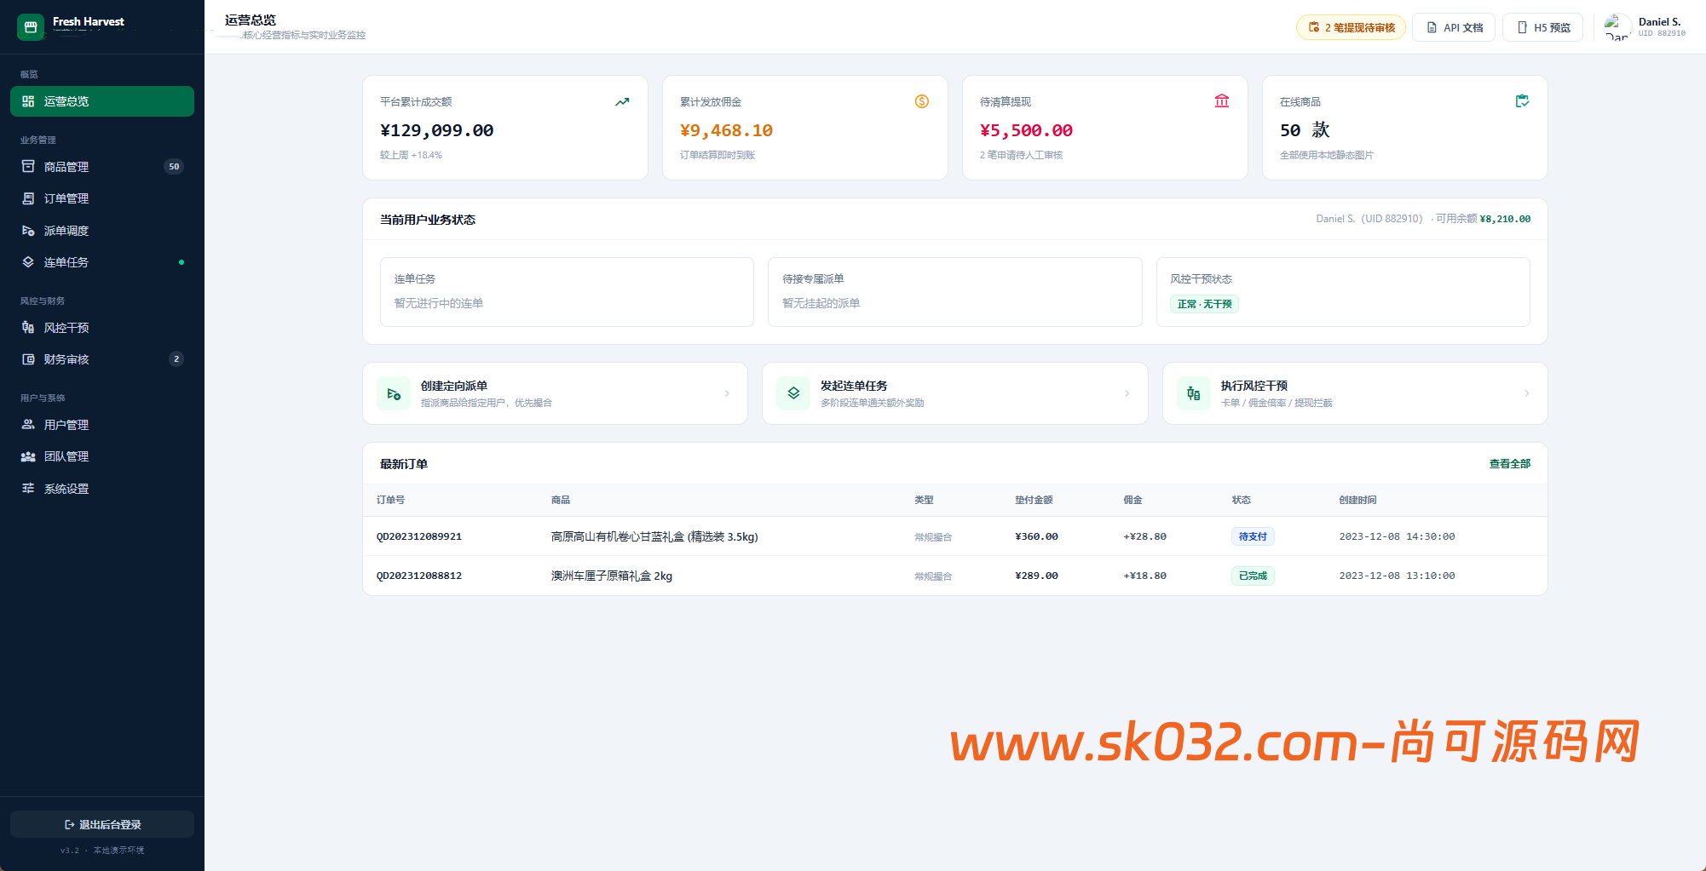1706x871 pixels.
Task: Click the icon on 在线商品 card
Action: tap(1522, 101)
